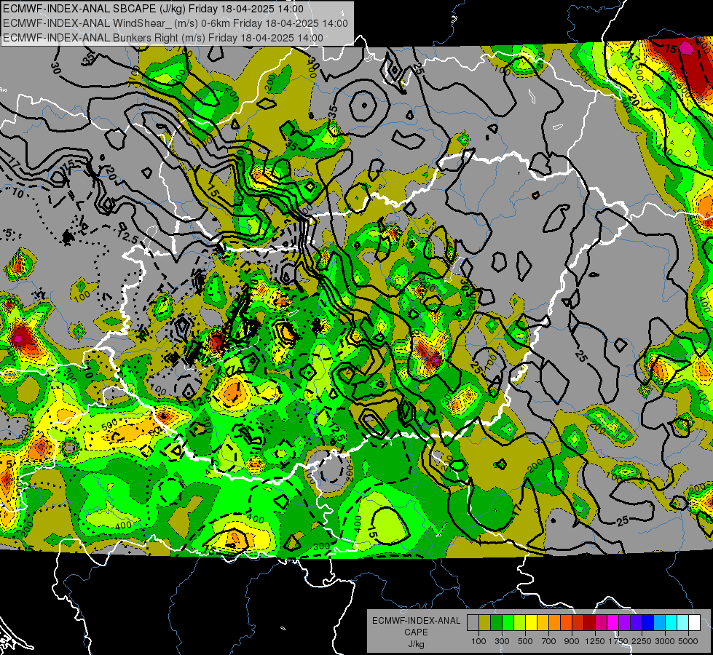Click the lime yellow-green legend swatch
This screenshot has height=655, width=713.
519,623
